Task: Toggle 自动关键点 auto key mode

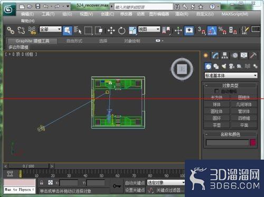Action: (x=135, y=183)
